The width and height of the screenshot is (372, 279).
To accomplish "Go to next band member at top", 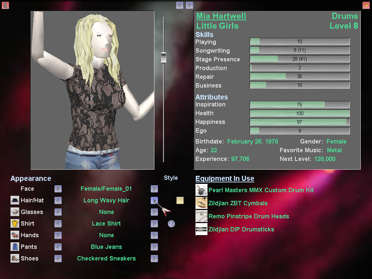I will click(190, 5).
